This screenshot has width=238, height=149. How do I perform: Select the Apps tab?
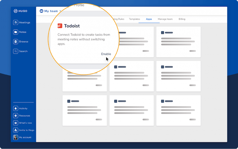[x=149, y=19]
